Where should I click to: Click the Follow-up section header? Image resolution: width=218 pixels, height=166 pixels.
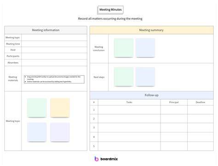pyautogui.click(x=152, y=95)
